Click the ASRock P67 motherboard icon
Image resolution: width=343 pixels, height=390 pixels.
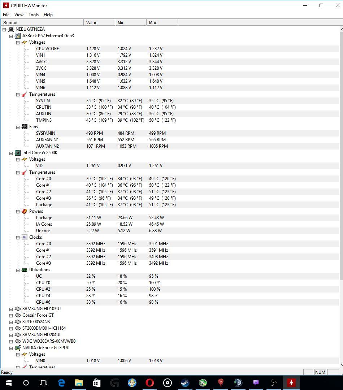pyautogui.click(x=18, y=36)
